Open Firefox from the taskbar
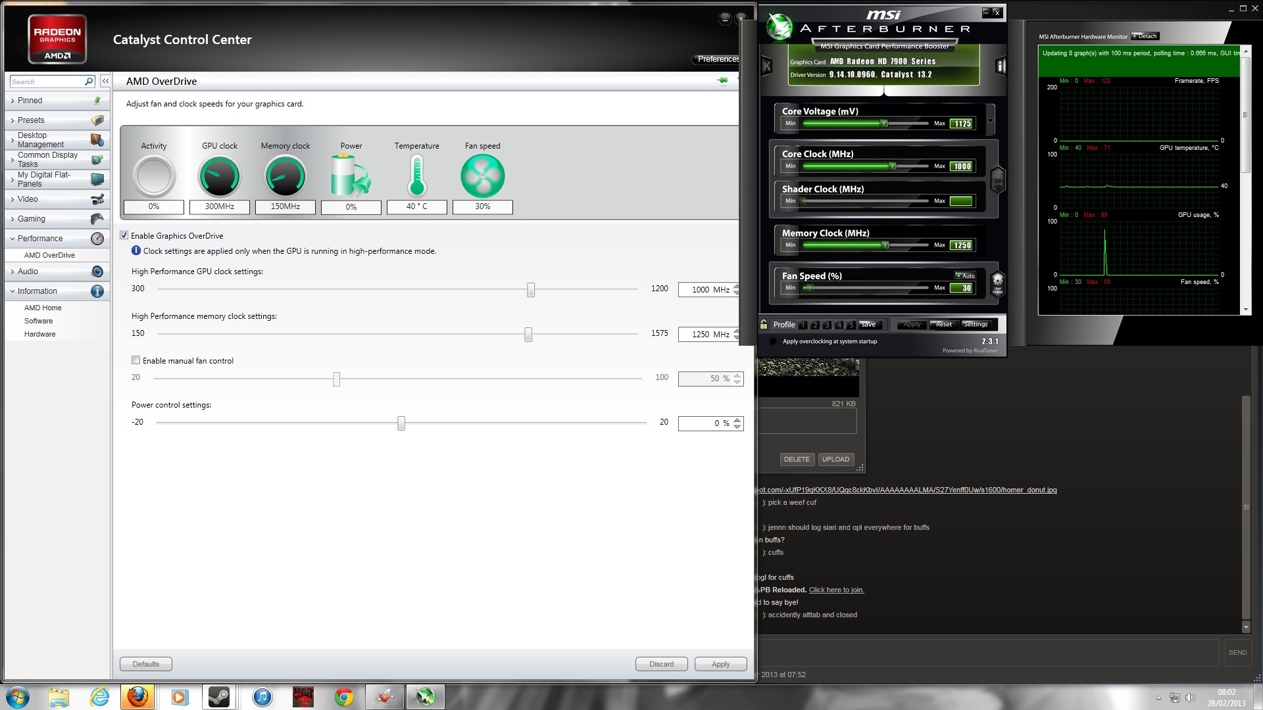 pos(137,697)
